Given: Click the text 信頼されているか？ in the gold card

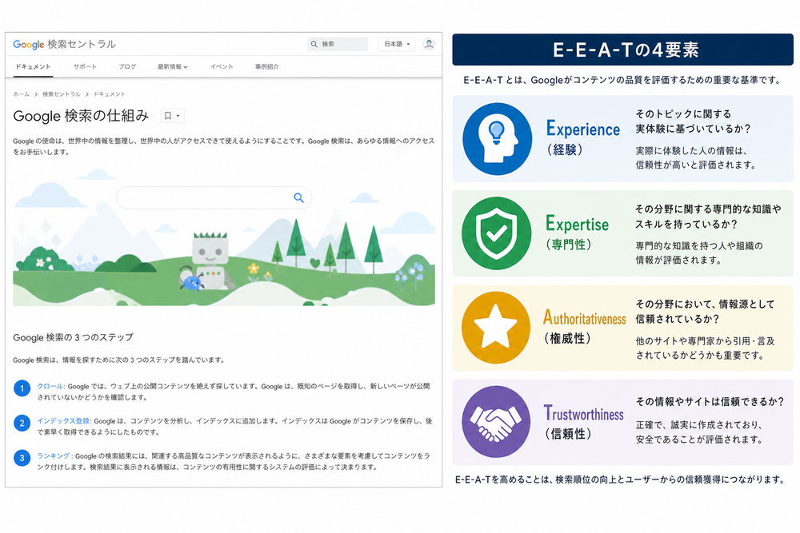Looking at the screenshot, I should 677,319.
